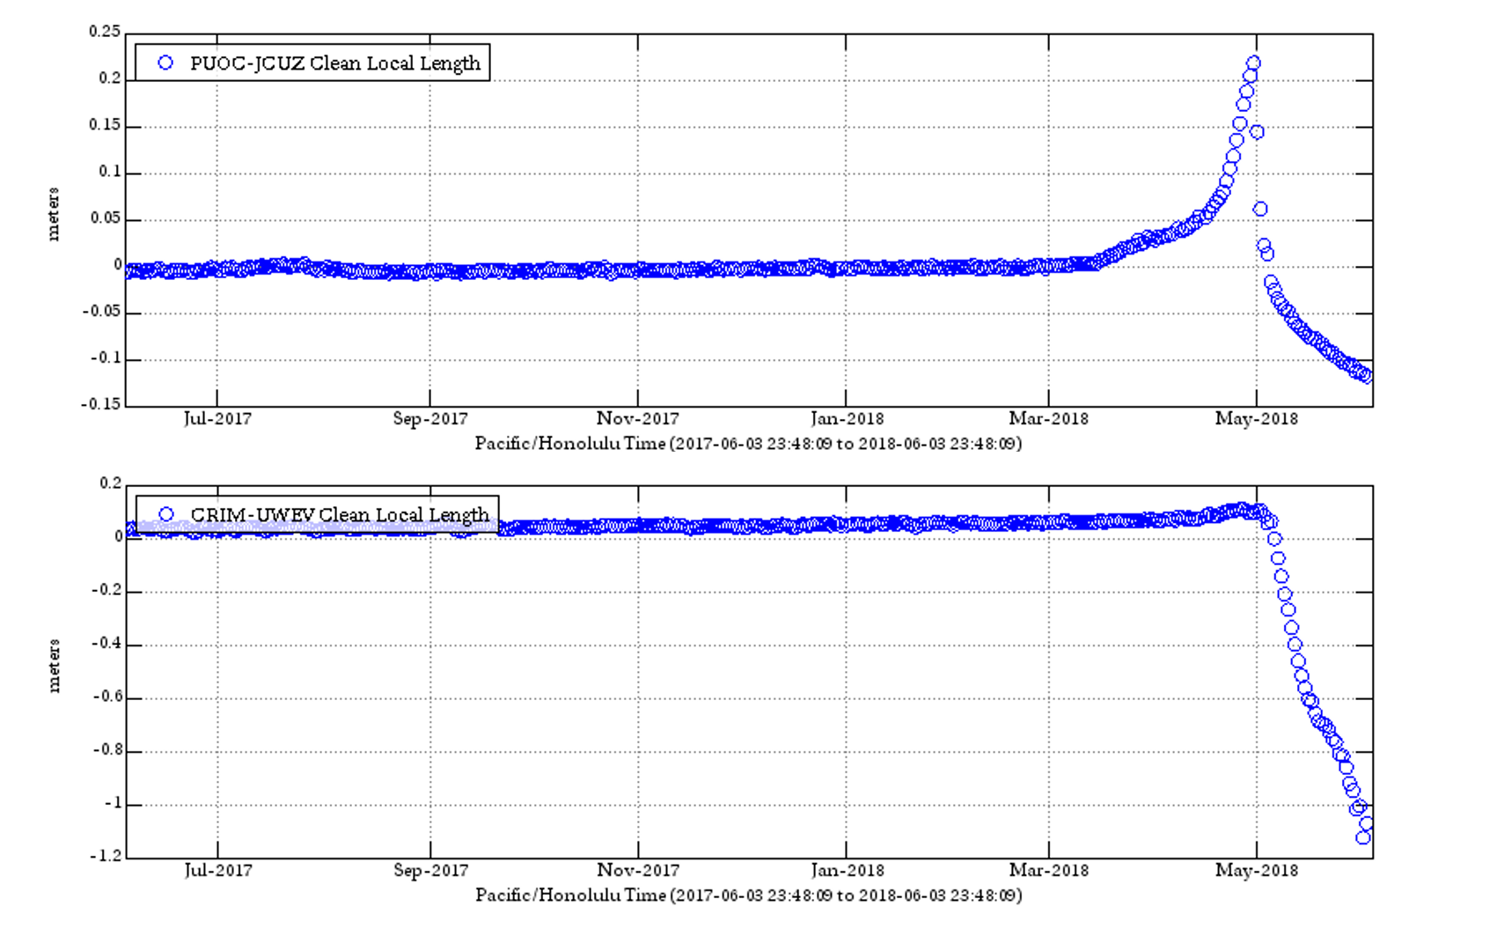This screenshot has width=1497, height=951.
Task: Click the bottom plot's meters y-axis label
Action: (x=54, y=666)
